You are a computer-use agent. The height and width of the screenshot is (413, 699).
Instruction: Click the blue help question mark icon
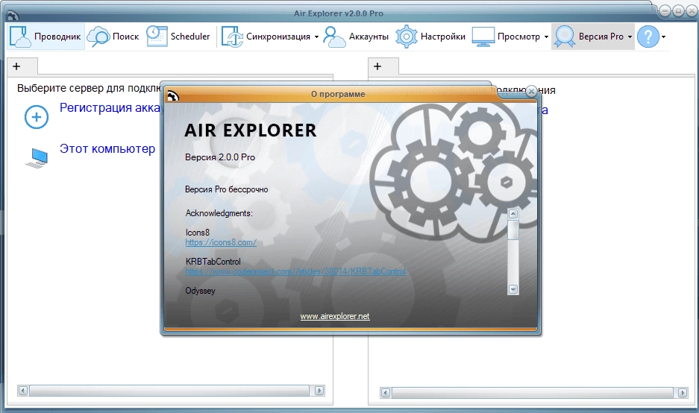tap(648, 37)
